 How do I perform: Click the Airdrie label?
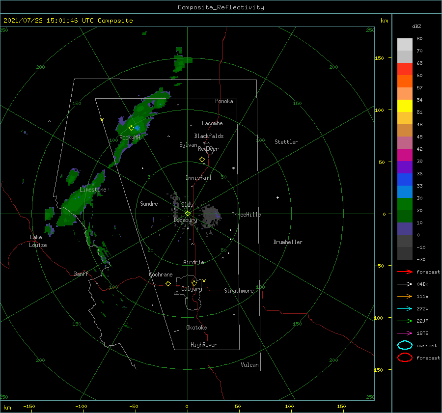tap(193, 262)
